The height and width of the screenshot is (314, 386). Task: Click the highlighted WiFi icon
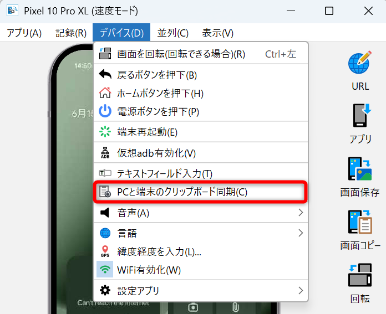(105, 269)
